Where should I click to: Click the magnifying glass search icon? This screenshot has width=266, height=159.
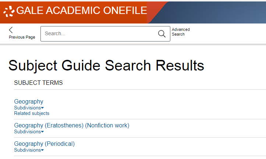[162, 34]
